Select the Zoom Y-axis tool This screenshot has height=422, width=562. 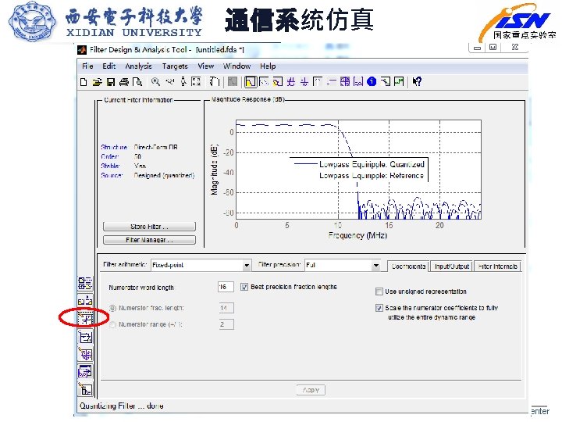click(183, 82)
